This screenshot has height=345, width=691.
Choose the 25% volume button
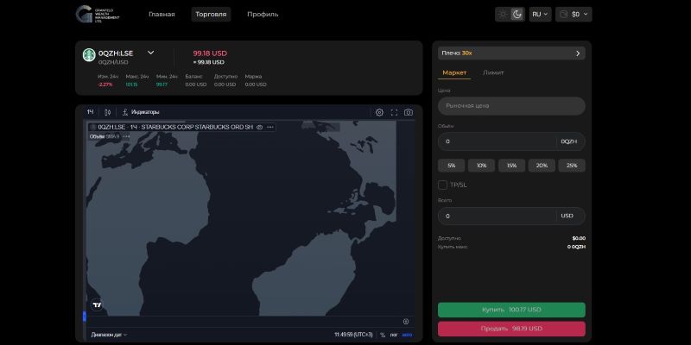pos(572,166)
